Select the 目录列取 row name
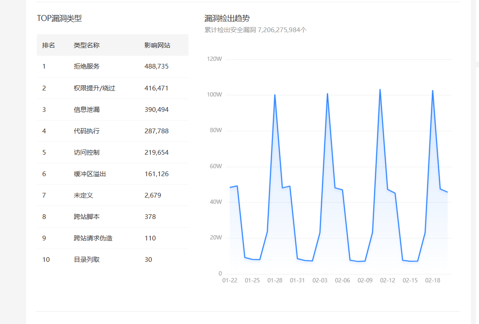479x324 pixels. coord(87,260)
